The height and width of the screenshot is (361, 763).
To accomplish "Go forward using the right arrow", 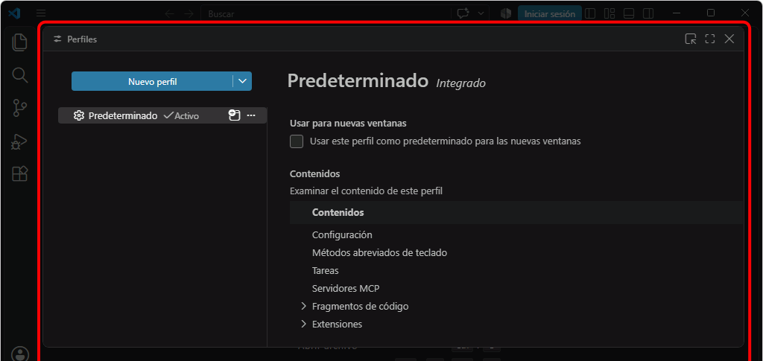I will [x=189, y=13].
